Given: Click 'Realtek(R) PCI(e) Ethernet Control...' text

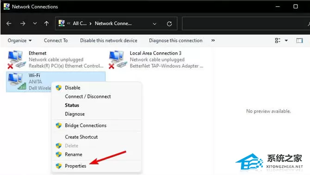Looking at the screenshot, I should [66, 66].
